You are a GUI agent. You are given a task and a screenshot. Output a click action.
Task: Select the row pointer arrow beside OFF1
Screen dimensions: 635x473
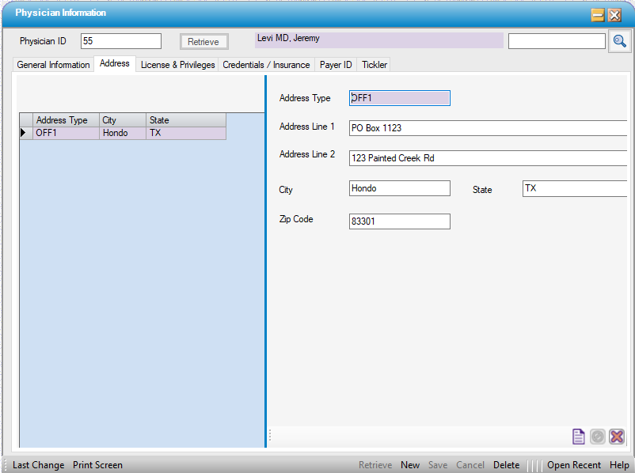(x=24, y=134)
